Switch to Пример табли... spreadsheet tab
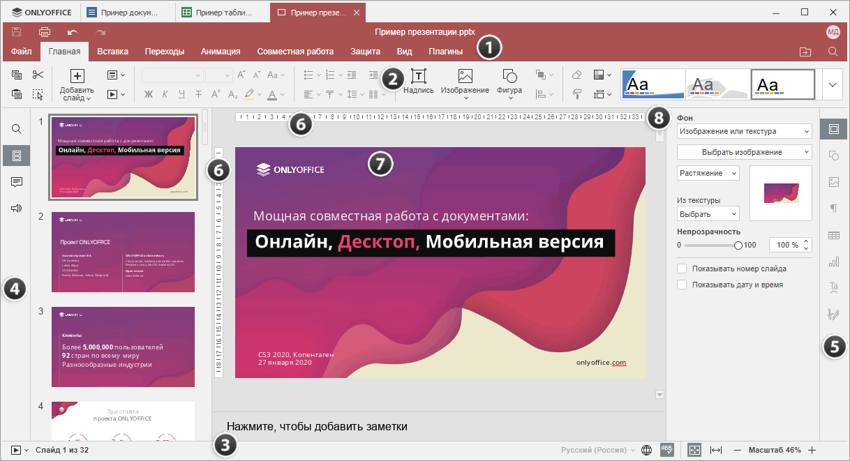 [223, 13]
